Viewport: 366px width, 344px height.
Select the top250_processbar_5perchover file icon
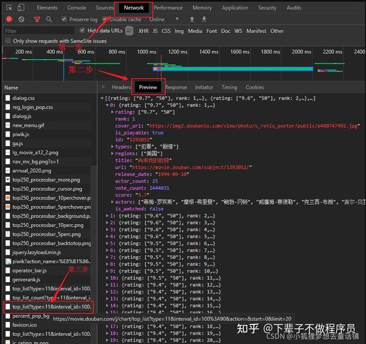[x=8, y=207]
